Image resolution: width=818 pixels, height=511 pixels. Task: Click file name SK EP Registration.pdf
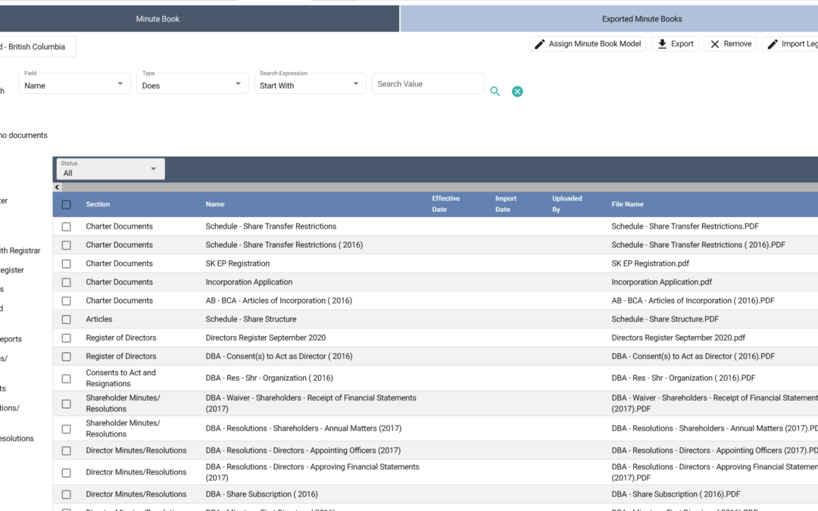[650, 263]
